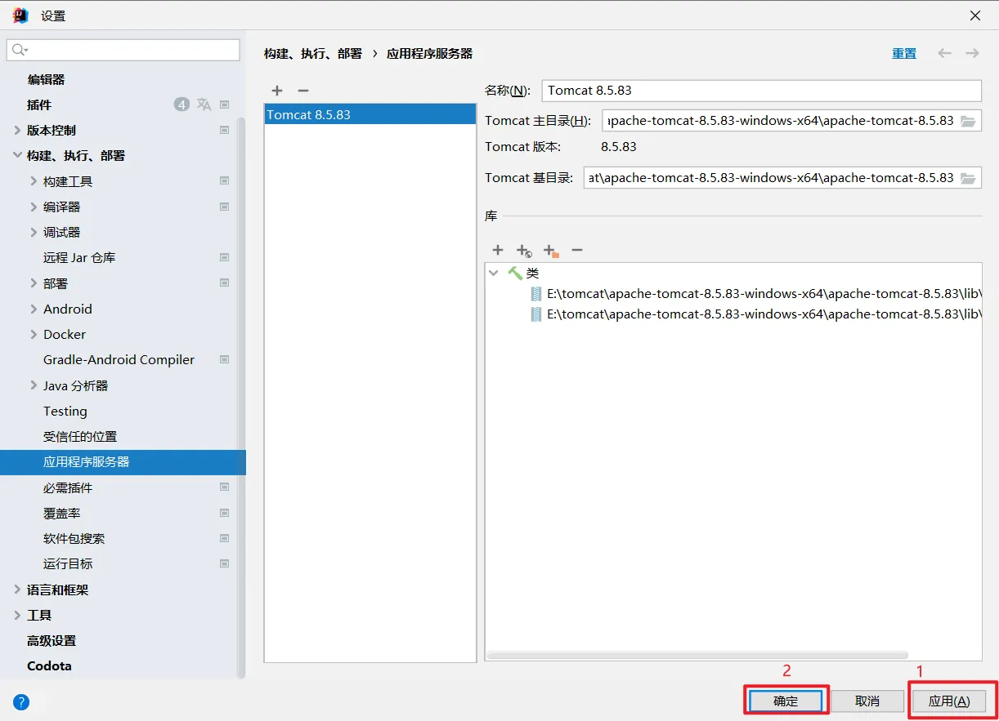Remove the selected application server

(303, 91)
